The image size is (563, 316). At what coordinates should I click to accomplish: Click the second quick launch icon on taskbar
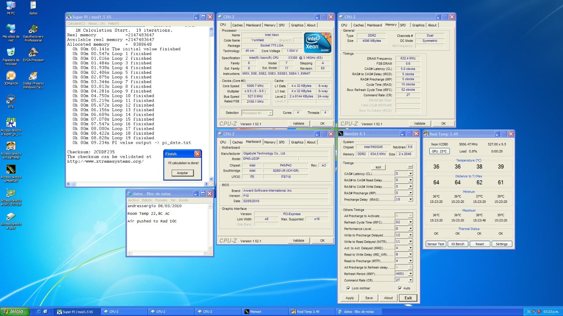click(x=46, y=311)
